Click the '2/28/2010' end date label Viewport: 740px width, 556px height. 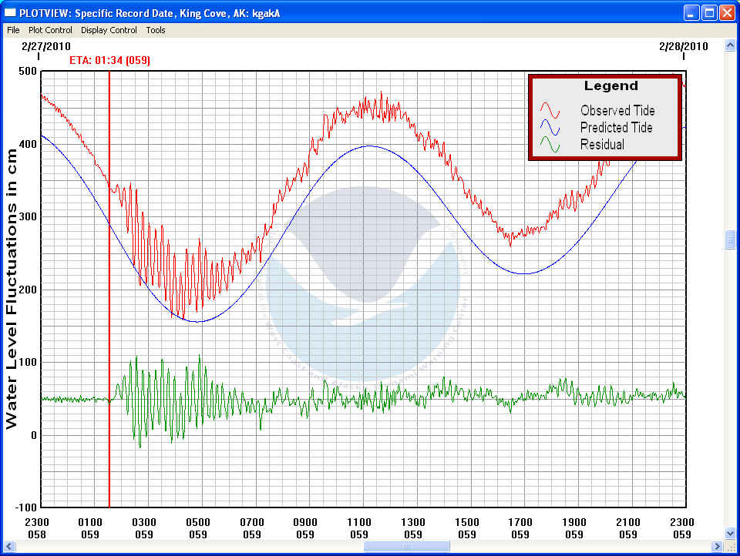684,46
